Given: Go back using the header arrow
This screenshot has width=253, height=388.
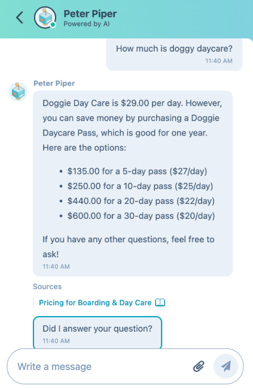Looking at the screenshot, I should 20,17.
